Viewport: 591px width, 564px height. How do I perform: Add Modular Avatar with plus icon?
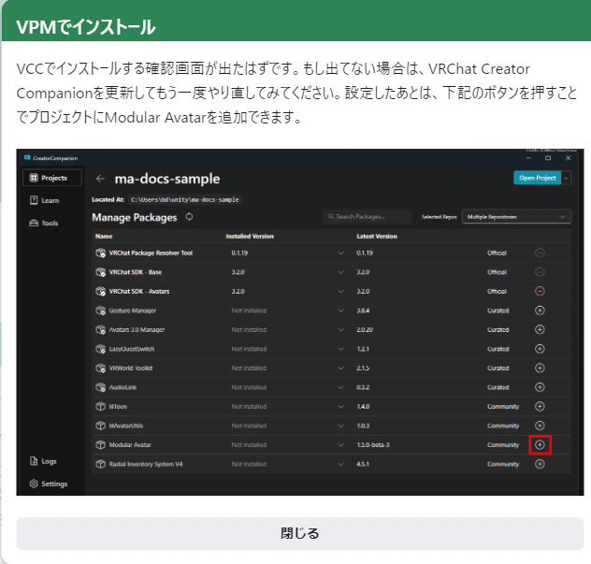click(540, 445)
